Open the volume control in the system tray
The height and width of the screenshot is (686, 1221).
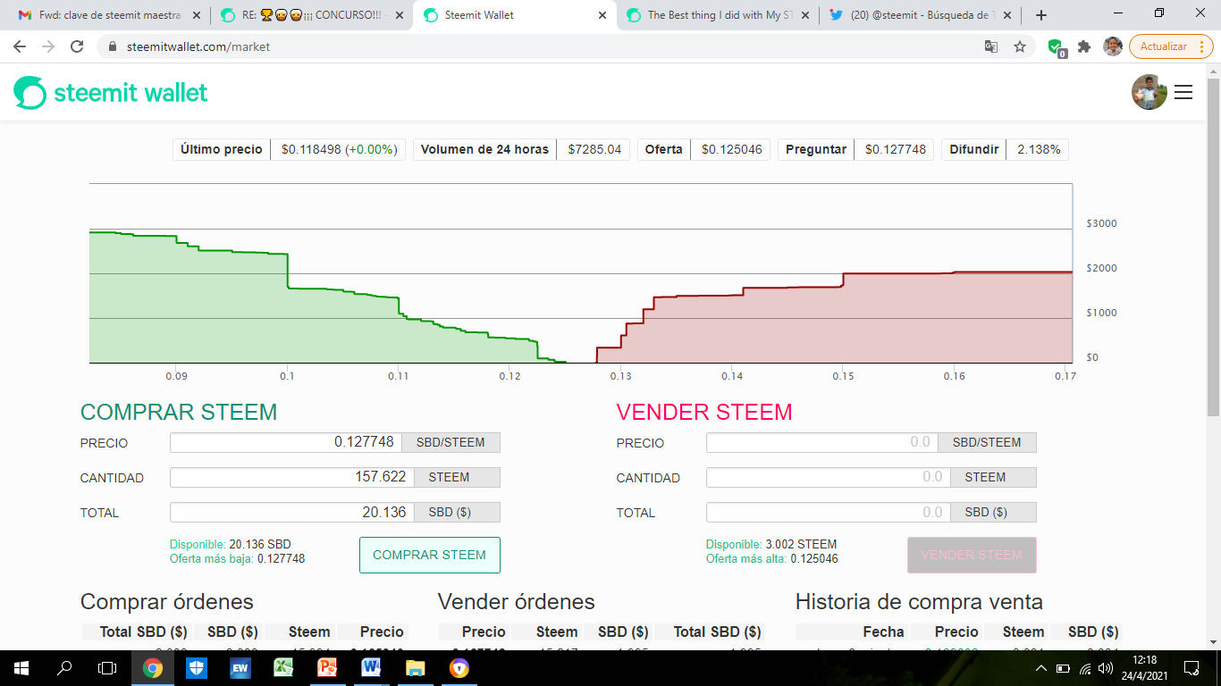click(x=1106, y=668)
